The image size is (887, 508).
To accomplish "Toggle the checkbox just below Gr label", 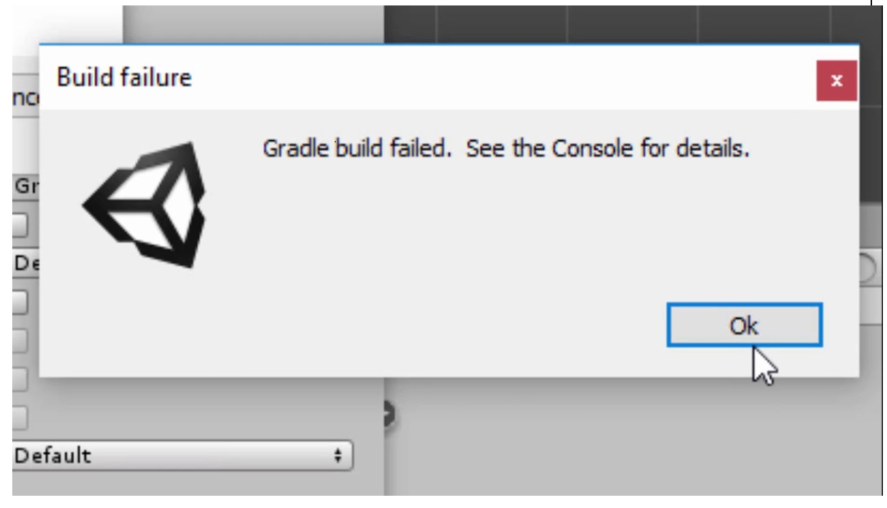I will (20, 225).
